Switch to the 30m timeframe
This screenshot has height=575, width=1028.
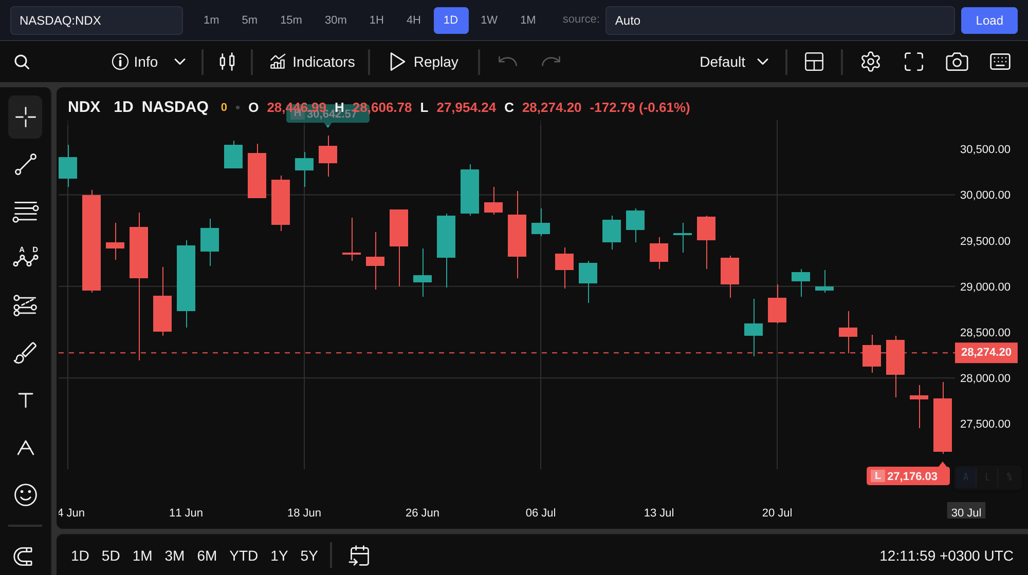point(336,20)
